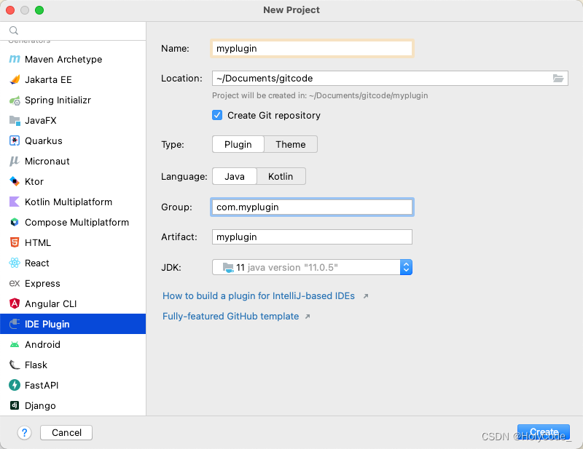This screenshot has width=583, height=449.
Task: Click the Flask icon
Action: click(x=15, y=365)
